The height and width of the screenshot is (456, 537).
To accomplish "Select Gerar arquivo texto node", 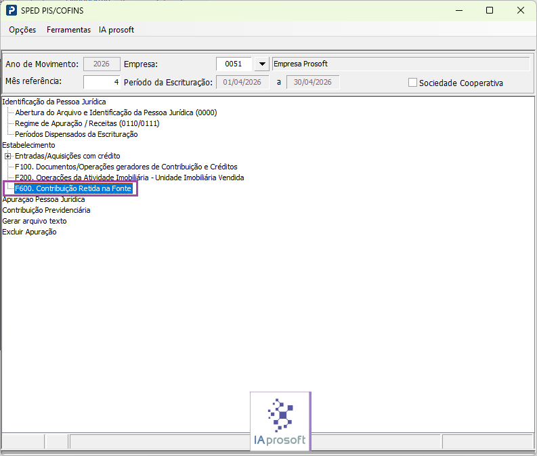I will 35,221.
